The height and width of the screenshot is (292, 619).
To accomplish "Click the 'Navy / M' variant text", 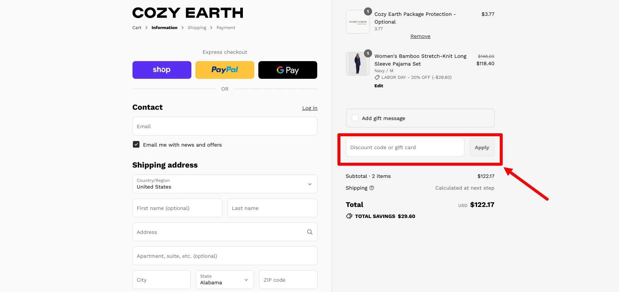I will pos(384,71).
